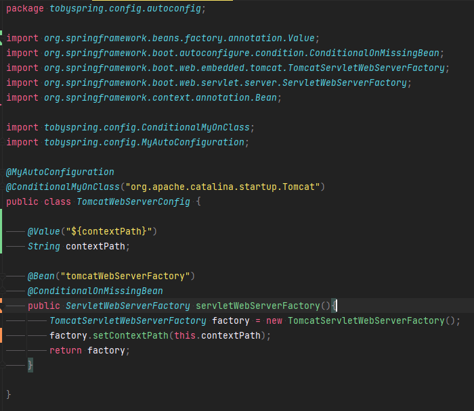Click import path 'org.springframework.boot.web.servlet.server.ServletWebServerFactory'

pos(225,82)
